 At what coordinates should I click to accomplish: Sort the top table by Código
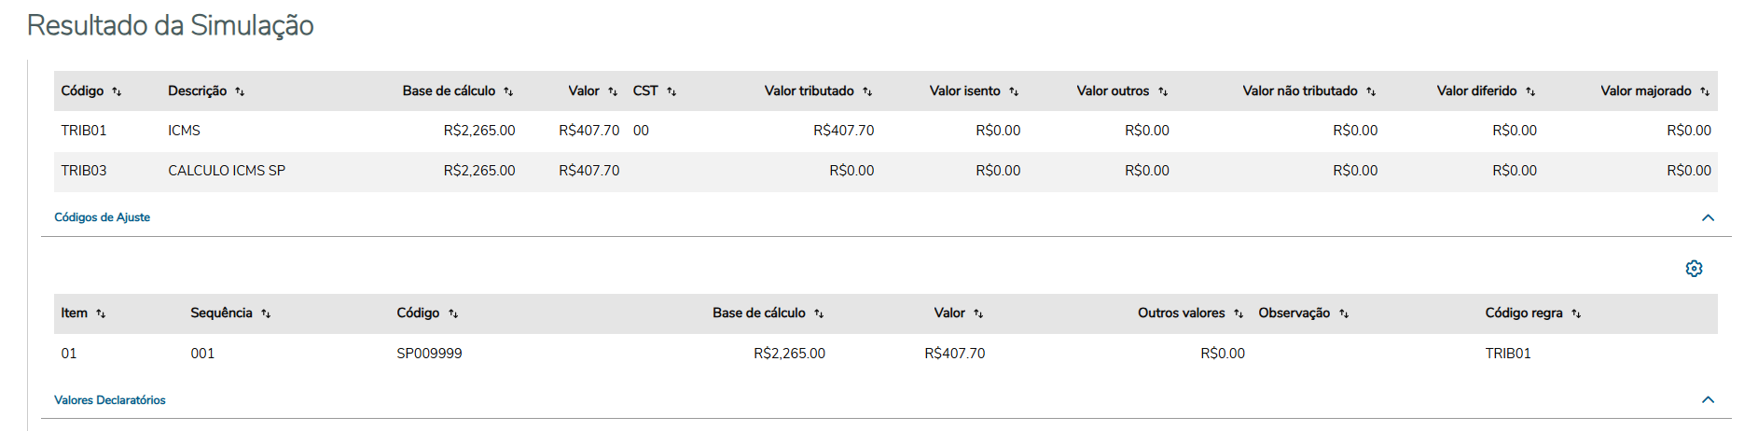click(117, 91)
